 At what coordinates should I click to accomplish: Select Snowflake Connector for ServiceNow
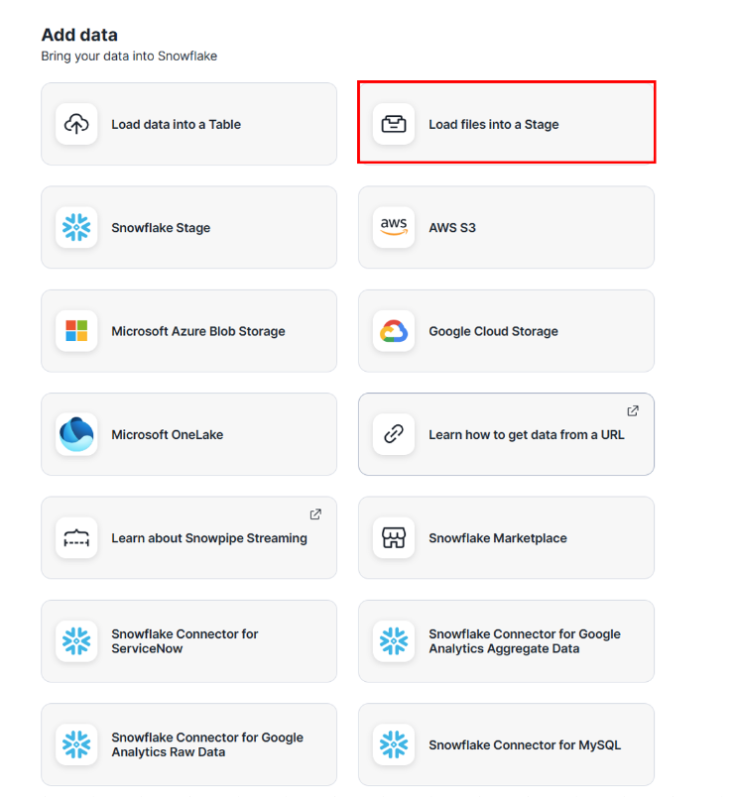(188, 641)
